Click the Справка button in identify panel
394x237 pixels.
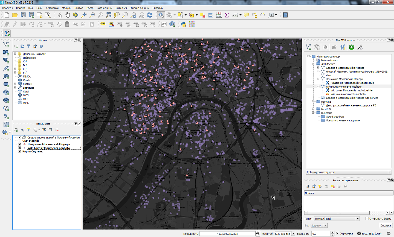click(x=386, y=226)
